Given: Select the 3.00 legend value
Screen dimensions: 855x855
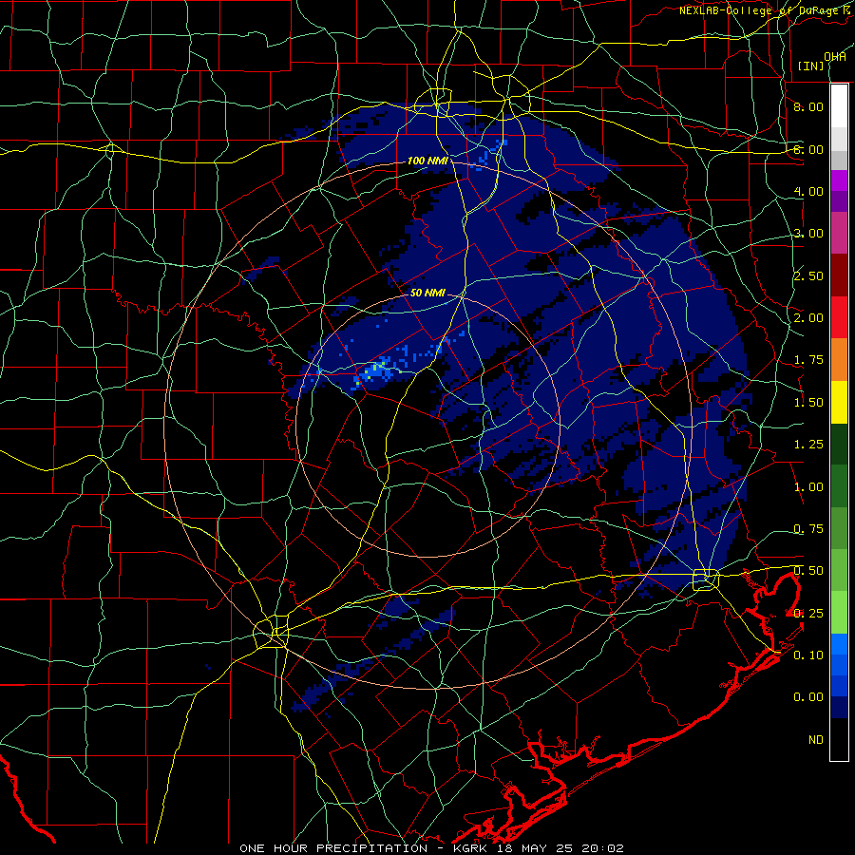Looking at the screenshot, I should (808, 234).
